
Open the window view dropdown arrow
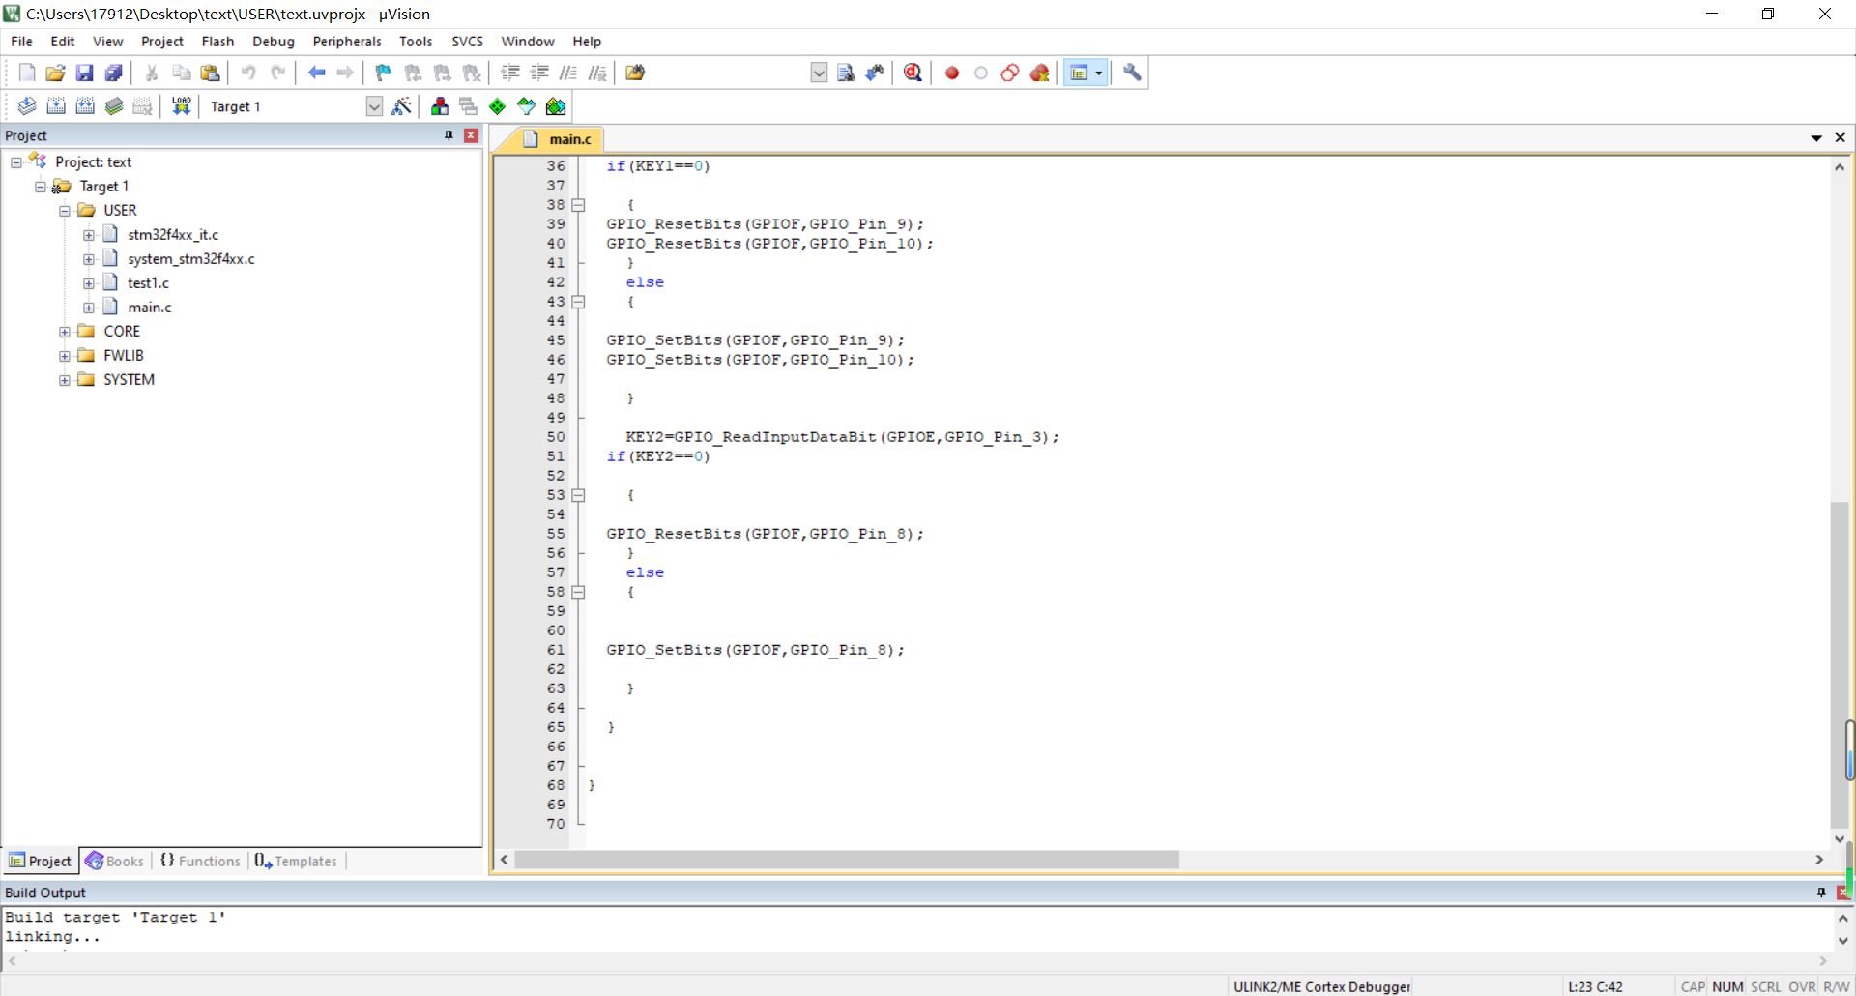(1099, 73)
